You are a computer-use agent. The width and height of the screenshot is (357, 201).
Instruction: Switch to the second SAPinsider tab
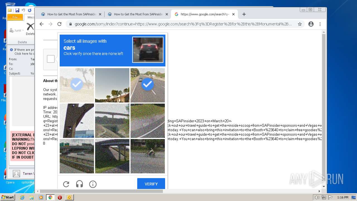138,14
